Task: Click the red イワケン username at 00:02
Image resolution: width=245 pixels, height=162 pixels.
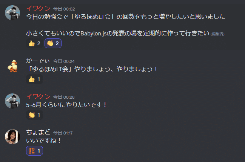Action: [38, 8]
